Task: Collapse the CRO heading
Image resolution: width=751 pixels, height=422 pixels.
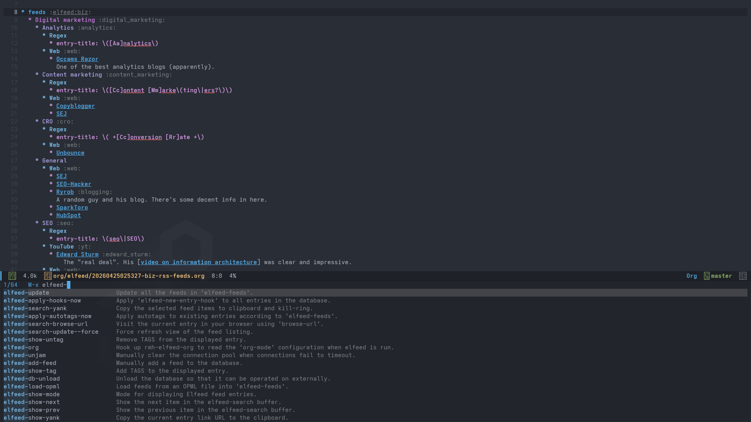Action: click(47, 122)
